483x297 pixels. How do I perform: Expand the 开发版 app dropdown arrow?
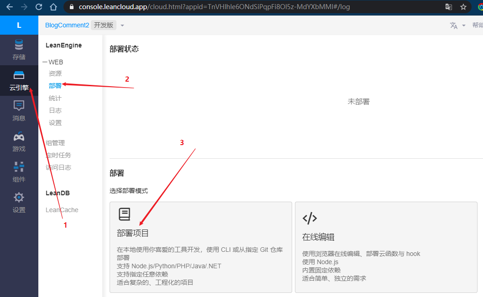coord(122,26)
